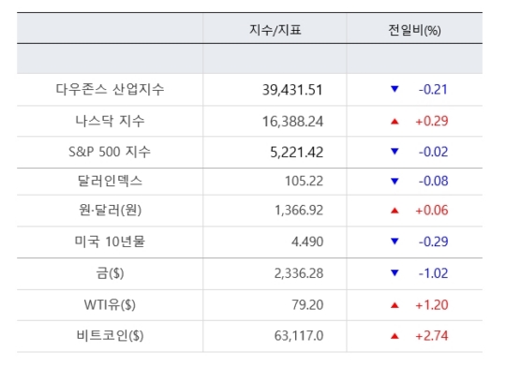Click the red up arrow beside +0.06
Screen dimensions: 506x367
click(394, 211)
